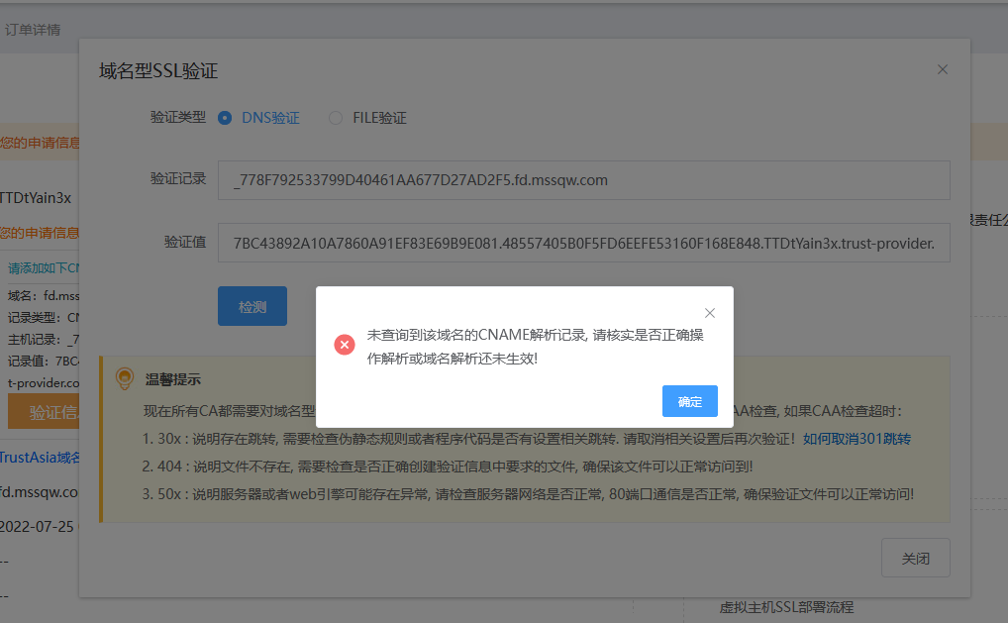This screenshot has width=1008, height=623.
Task: Click the blue 确定 button in the error dialog
Action: (689, 401)
